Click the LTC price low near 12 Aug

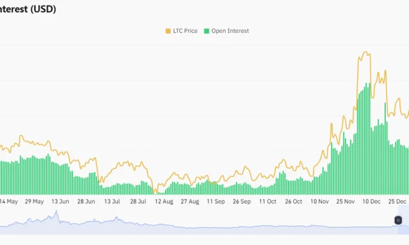coord(155,191)
